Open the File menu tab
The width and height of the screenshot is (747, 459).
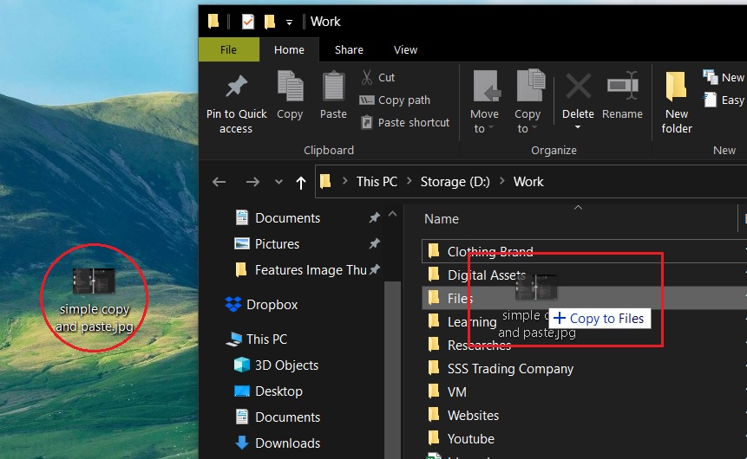click(228, 49)
